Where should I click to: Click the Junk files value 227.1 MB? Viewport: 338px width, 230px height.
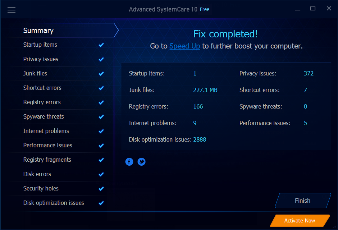pyautogui.click(x=205, y=90)
